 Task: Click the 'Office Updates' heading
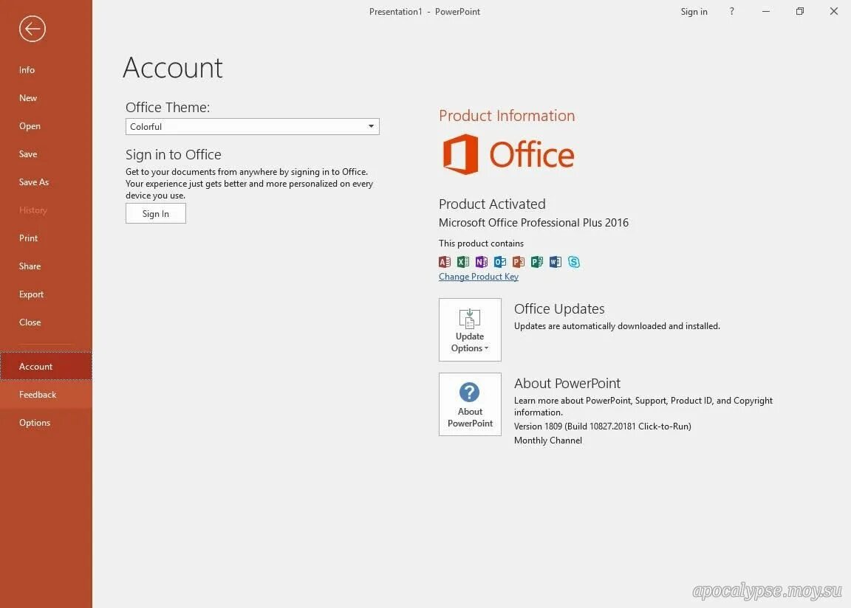[x=559, y=309]
